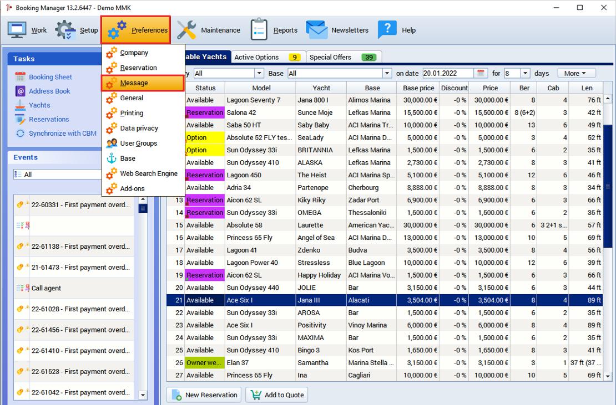Viewport: 616px width, 405px height.
Task: Click the Data privacy gear icon
Action: pyautogui.click(x=112, y=128)
